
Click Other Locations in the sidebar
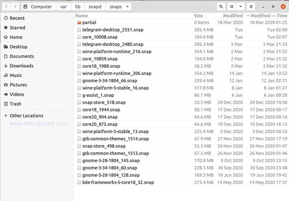(26, 115)
